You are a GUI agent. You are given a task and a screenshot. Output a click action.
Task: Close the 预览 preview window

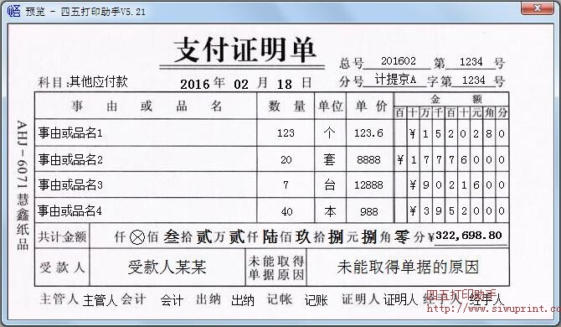click(537, 8)
